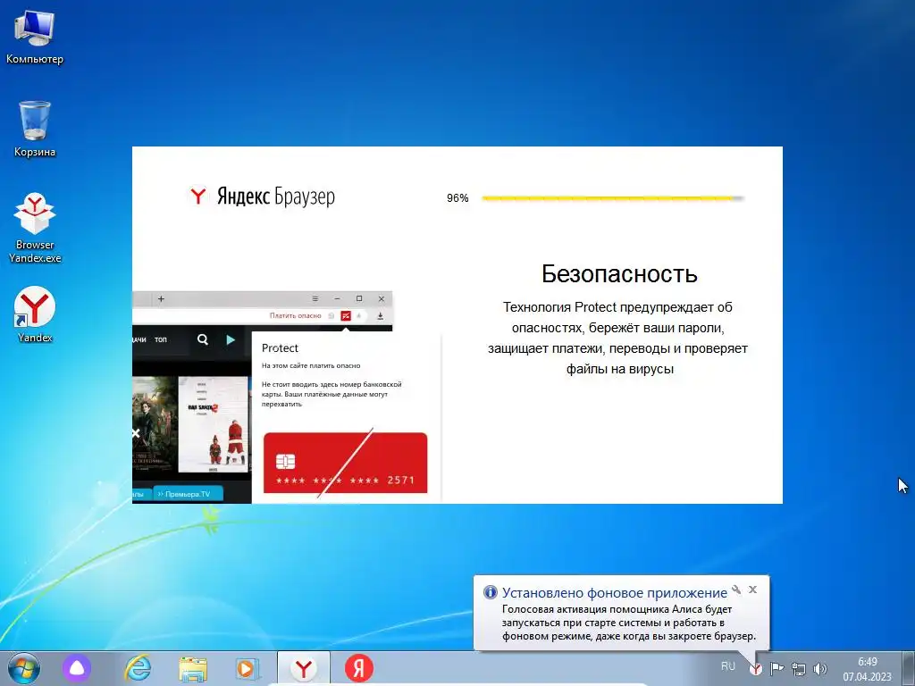Viewport: 915px width, 686px height.
Task: Click the yellow installation progress bar
Action: 613,198
